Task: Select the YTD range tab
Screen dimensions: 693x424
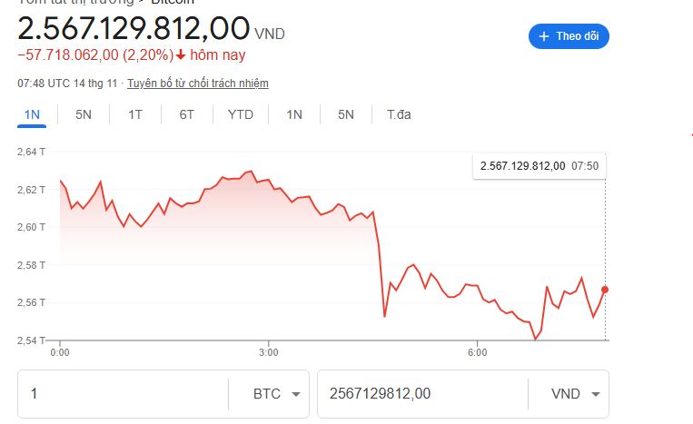Action: pyautogui.click(x=241, y=114)
